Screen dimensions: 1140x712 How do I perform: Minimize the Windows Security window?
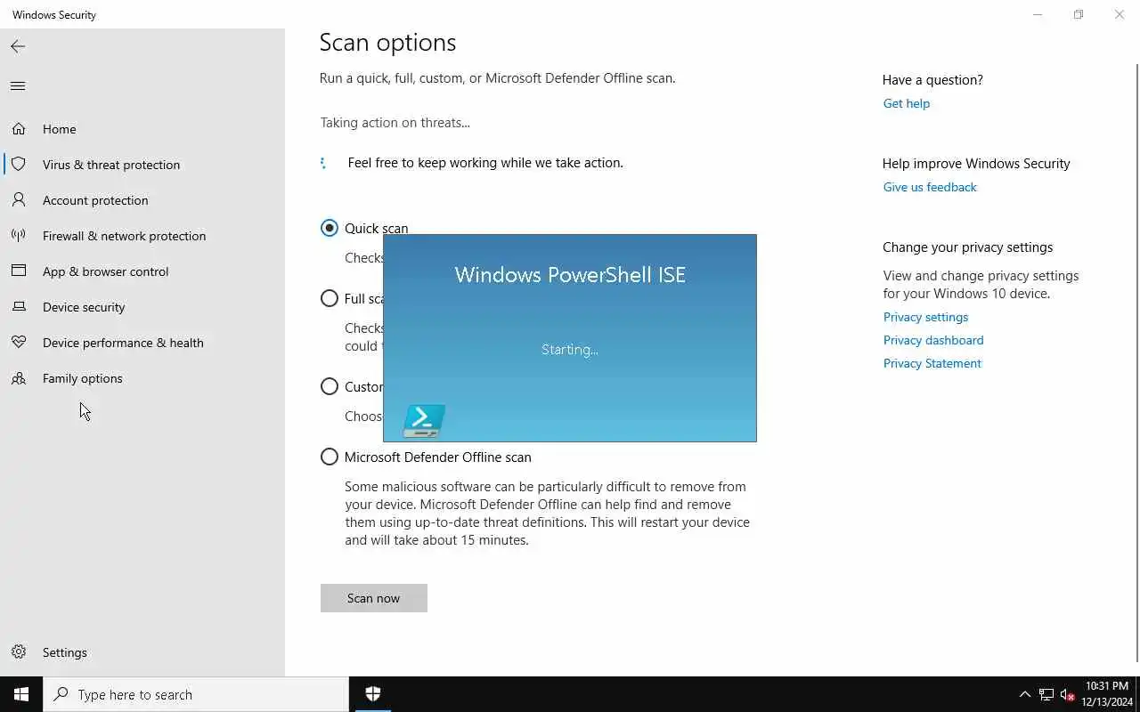[1038, 14]
